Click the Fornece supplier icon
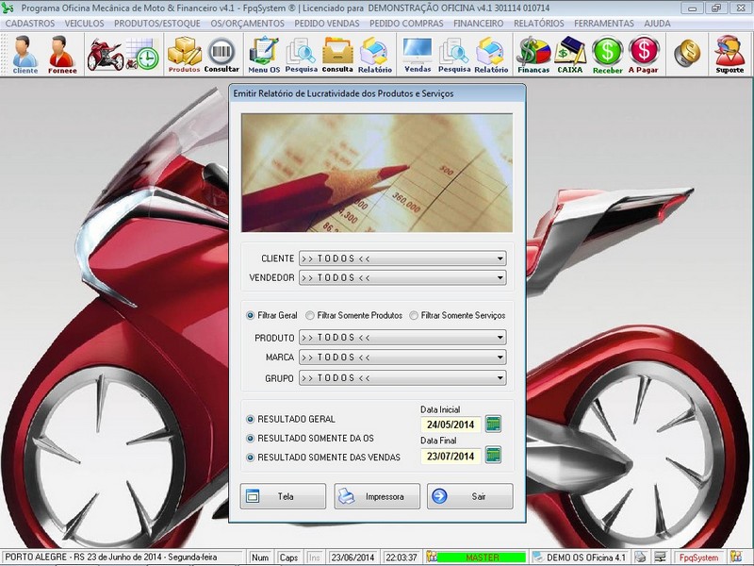 coord(62,55)
